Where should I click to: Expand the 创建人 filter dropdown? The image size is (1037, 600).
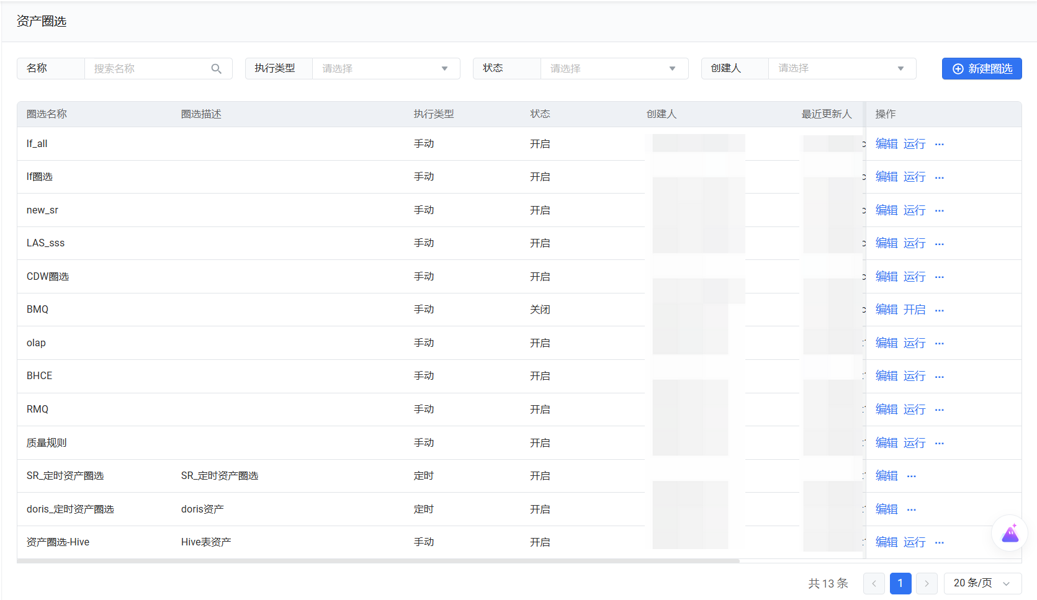pos(842,69)
